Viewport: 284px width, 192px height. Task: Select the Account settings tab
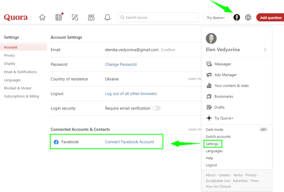24,47
